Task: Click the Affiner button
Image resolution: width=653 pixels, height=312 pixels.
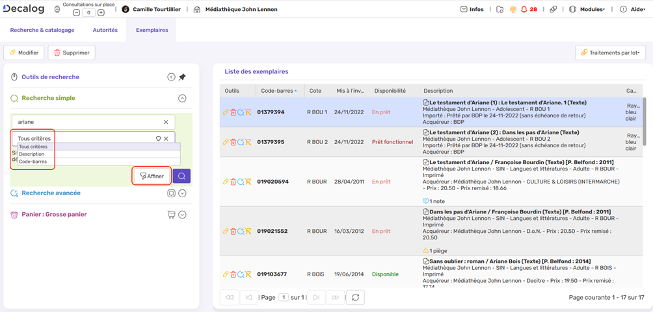Action: (x=152, y=176)
